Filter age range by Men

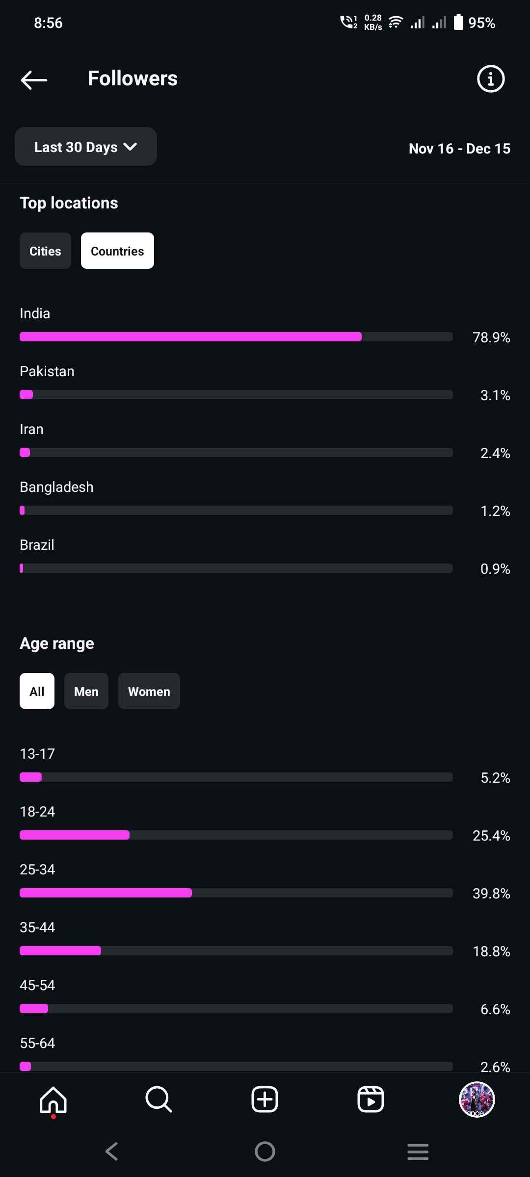86,691
